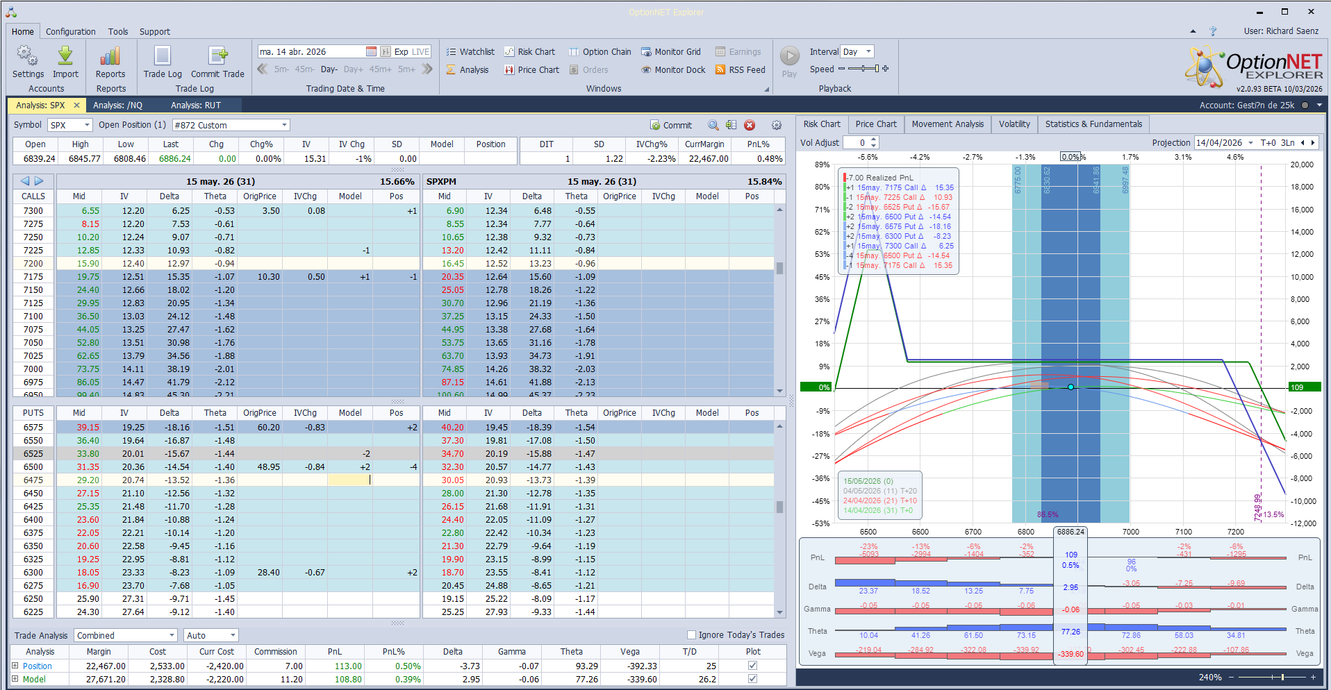Open Risk Chart from Windows ribbon group
The image size is (1331, 690).
click(x=529, y=52)
